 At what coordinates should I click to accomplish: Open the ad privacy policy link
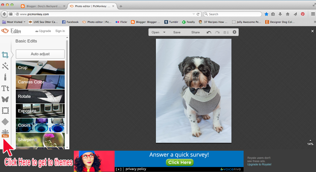[136, 169]
